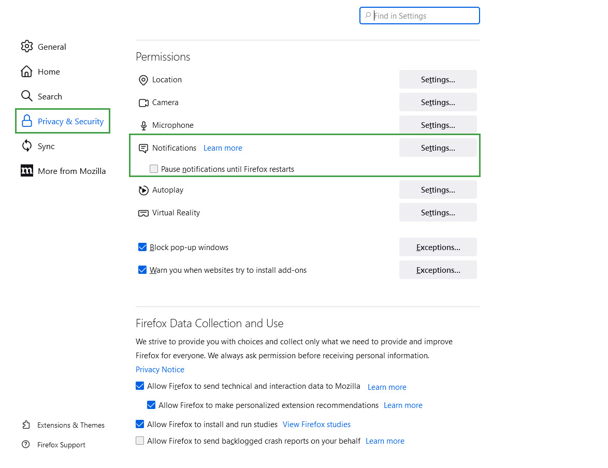Enable Pause notifications until Firefox restarts
Image resolution: width=608 pixels, height=468 pixels.
pos(154,169)
